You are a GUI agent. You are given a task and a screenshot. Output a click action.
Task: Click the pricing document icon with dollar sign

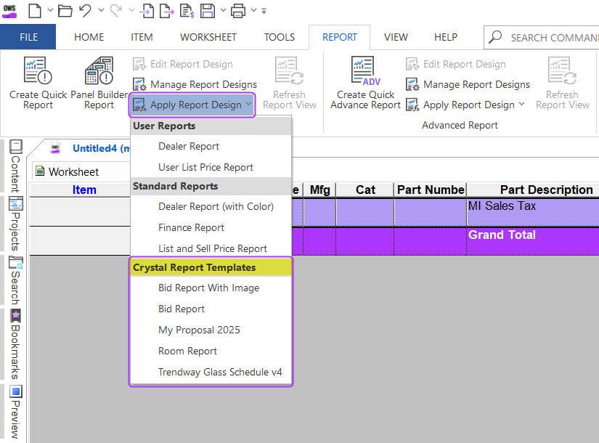pyautogui.click(x=187, y=11)
